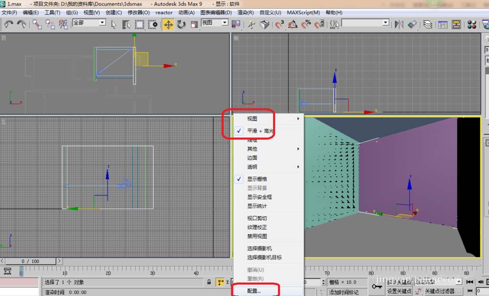Open the 渲染(R) menu
Image resolution: width=489 pixels, height=296 pixels.
click(x=244, y=12)
